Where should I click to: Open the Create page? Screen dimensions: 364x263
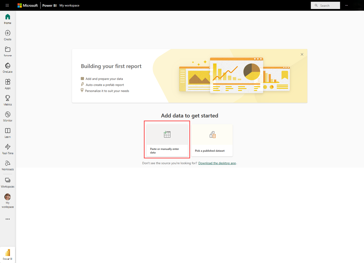8,35
